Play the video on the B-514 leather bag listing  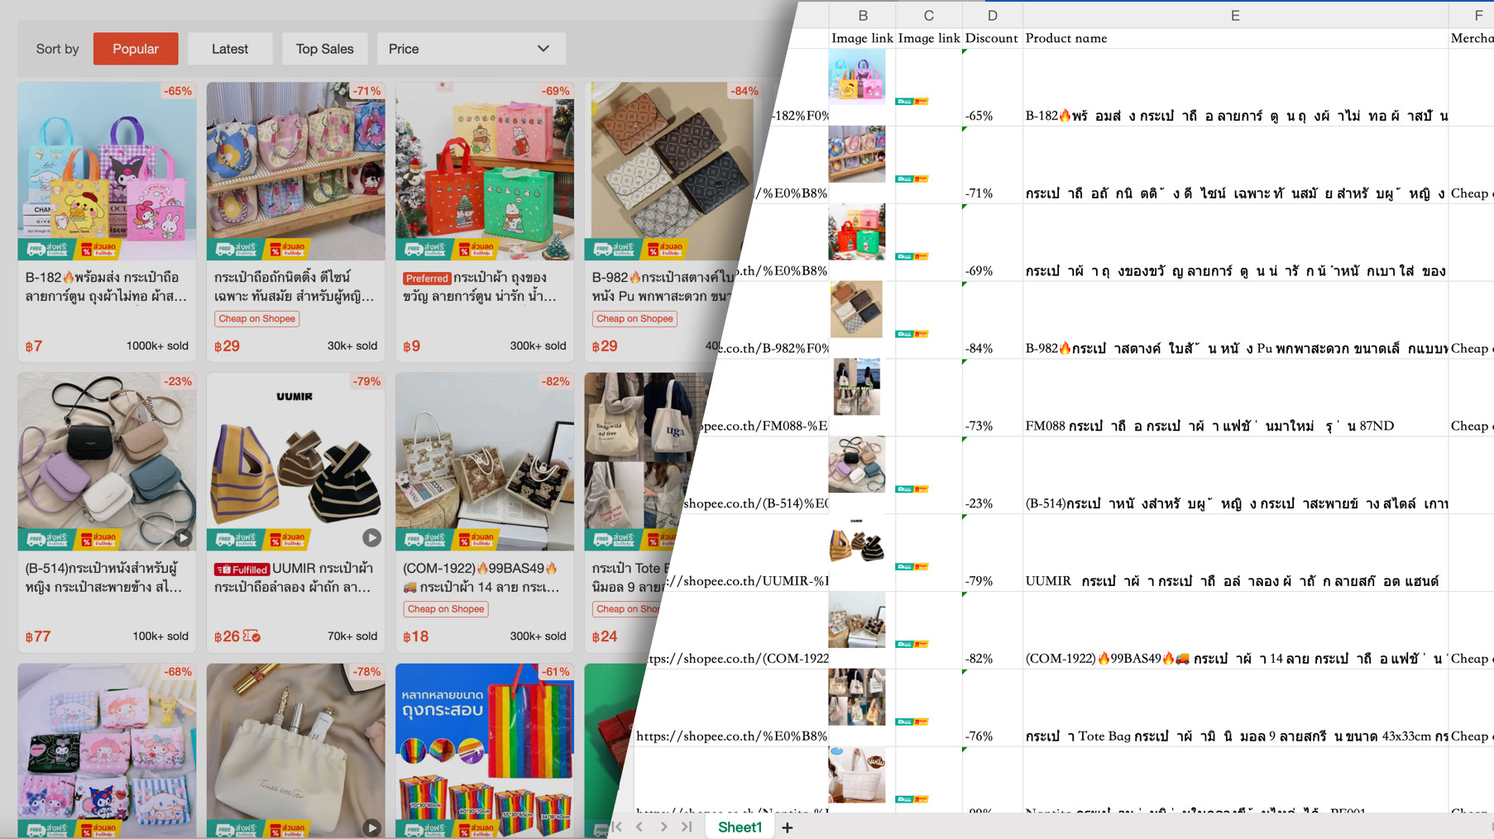183,538
